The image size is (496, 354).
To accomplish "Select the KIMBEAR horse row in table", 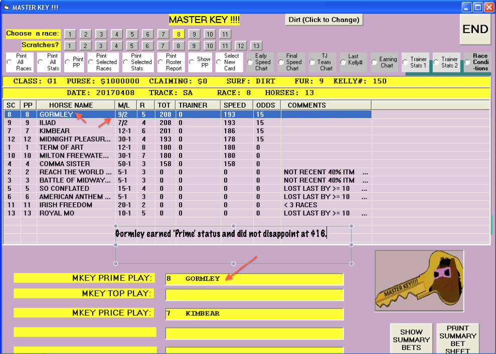I will coord(188,131).
